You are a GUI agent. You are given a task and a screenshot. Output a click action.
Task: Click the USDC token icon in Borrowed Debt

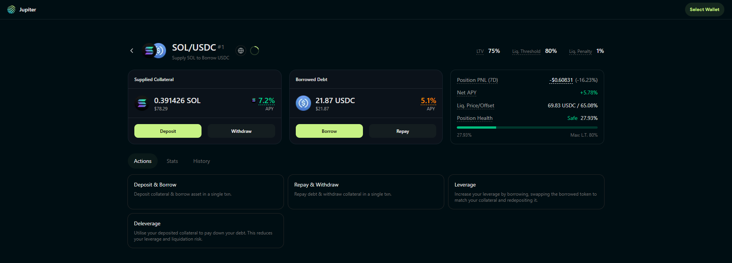[x=303, y=103]
